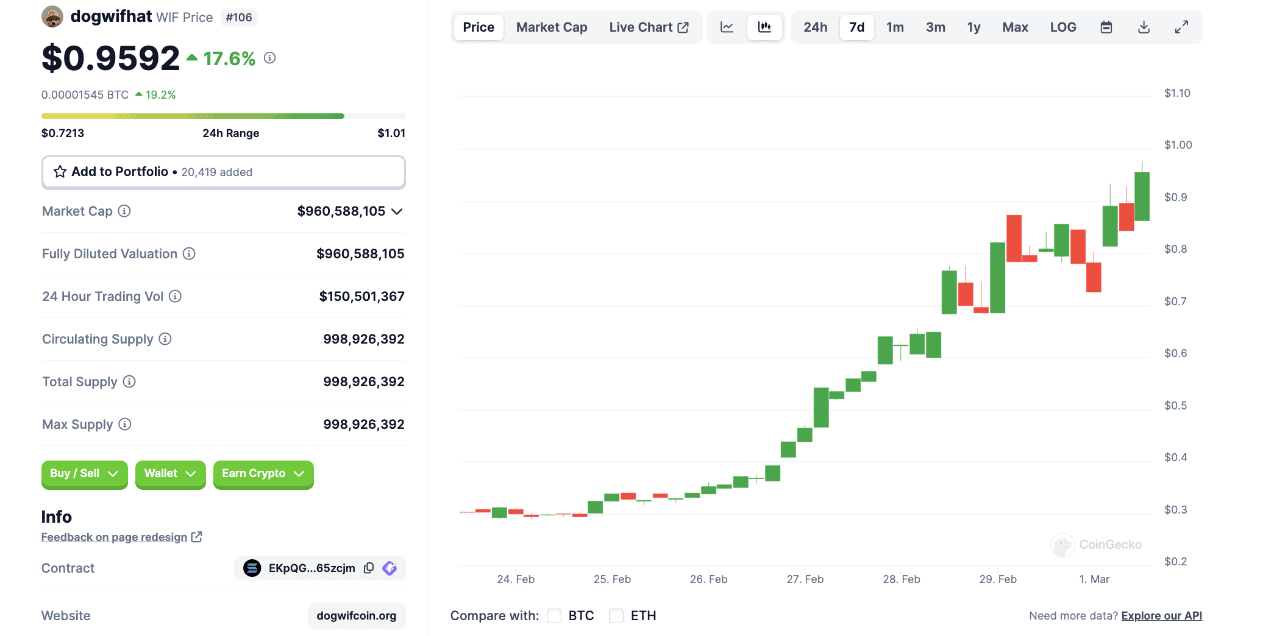Image resolution: width=1274 pixels, height=636 pixels.
Task: Open the calendar date range picker
Action: pos(1106,27)
